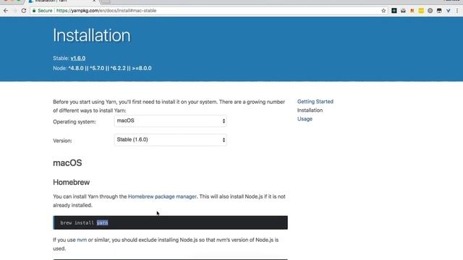Click the yellow square extension icon
Image resolution: width=463 pixels, height=260 pixels.
pos(421,11)
